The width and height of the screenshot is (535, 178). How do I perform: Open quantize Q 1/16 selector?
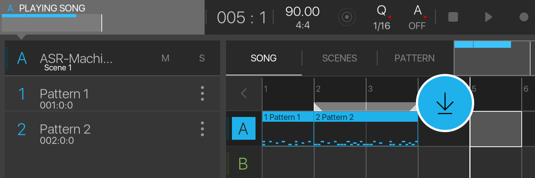click(381, 17)
